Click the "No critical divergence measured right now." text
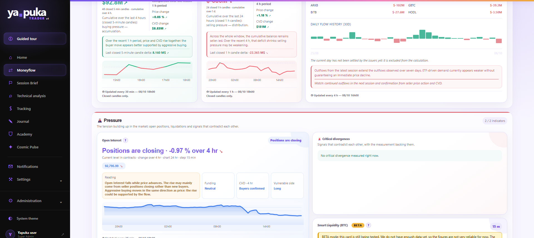The width and height of the screenshot is (534, 238). pos(350,156)
